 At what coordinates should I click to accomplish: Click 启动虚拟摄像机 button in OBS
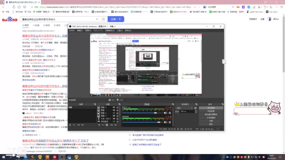click(x=211, y=114)
